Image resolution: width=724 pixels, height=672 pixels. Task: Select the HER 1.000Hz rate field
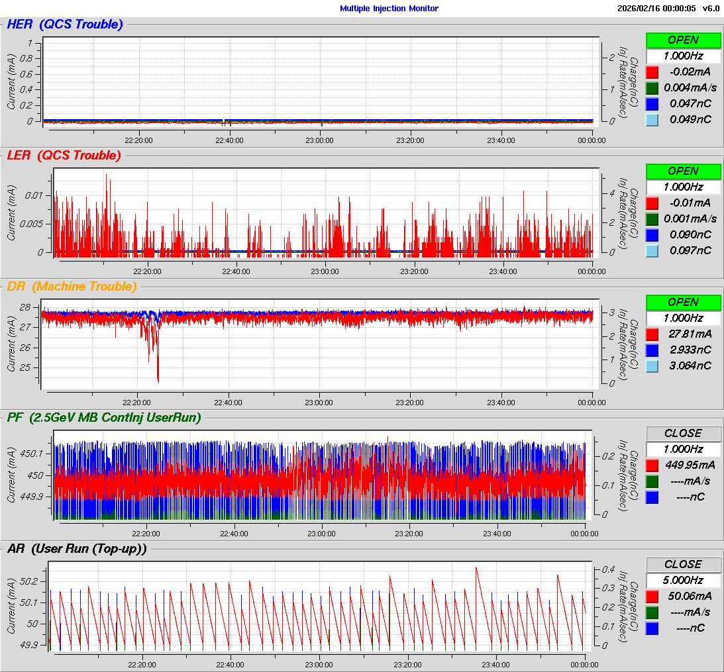[x=683, y=56]
